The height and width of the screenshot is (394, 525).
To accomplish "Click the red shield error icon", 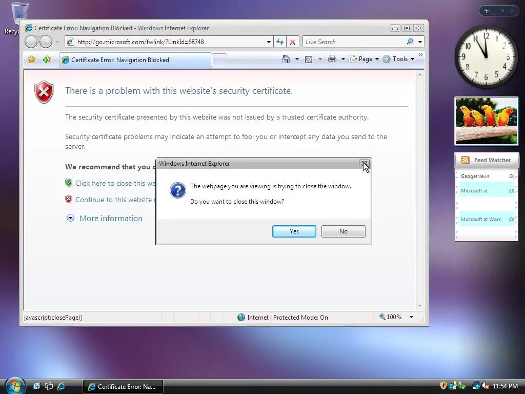I will [x=44, y=92].
